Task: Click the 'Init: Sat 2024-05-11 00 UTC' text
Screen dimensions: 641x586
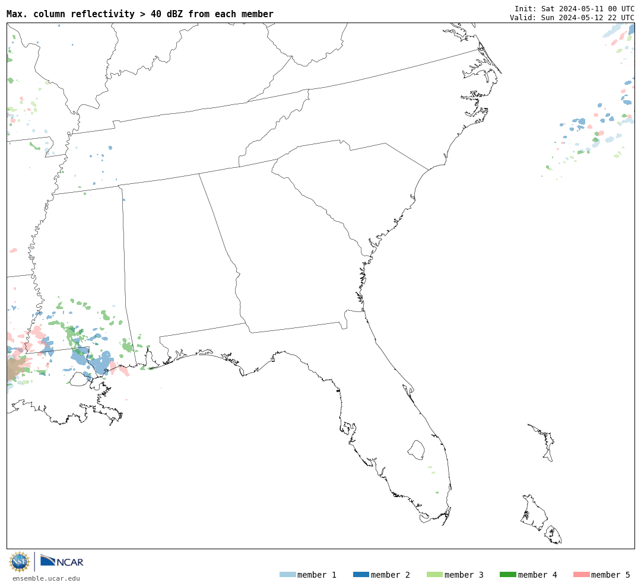Action: [x=575, y=8]
